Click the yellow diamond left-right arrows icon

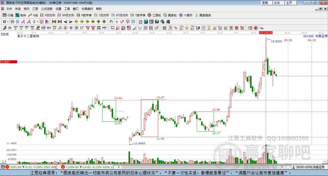tap(87, 22)
